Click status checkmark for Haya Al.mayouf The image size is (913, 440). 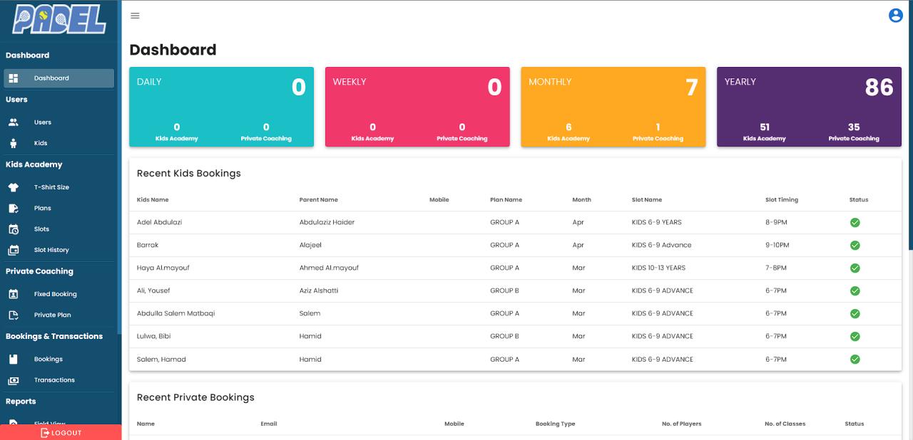tap(855, 268)
